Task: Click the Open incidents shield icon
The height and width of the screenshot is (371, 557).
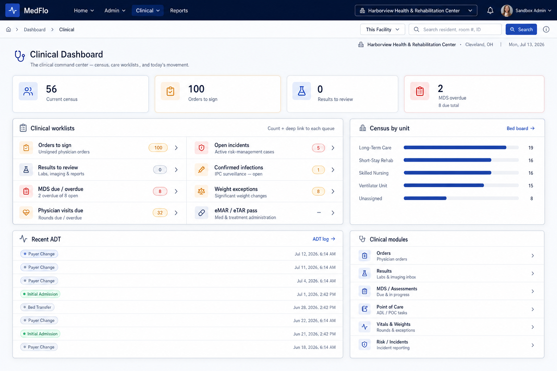Action: [x=202, y=148]
